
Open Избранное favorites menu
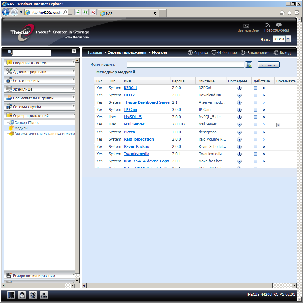coord(224,52)
